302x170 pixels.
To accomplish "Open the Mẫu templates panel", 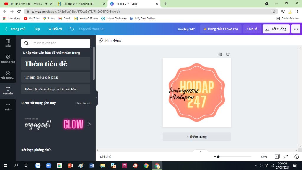I will click(x=8, y=43).
